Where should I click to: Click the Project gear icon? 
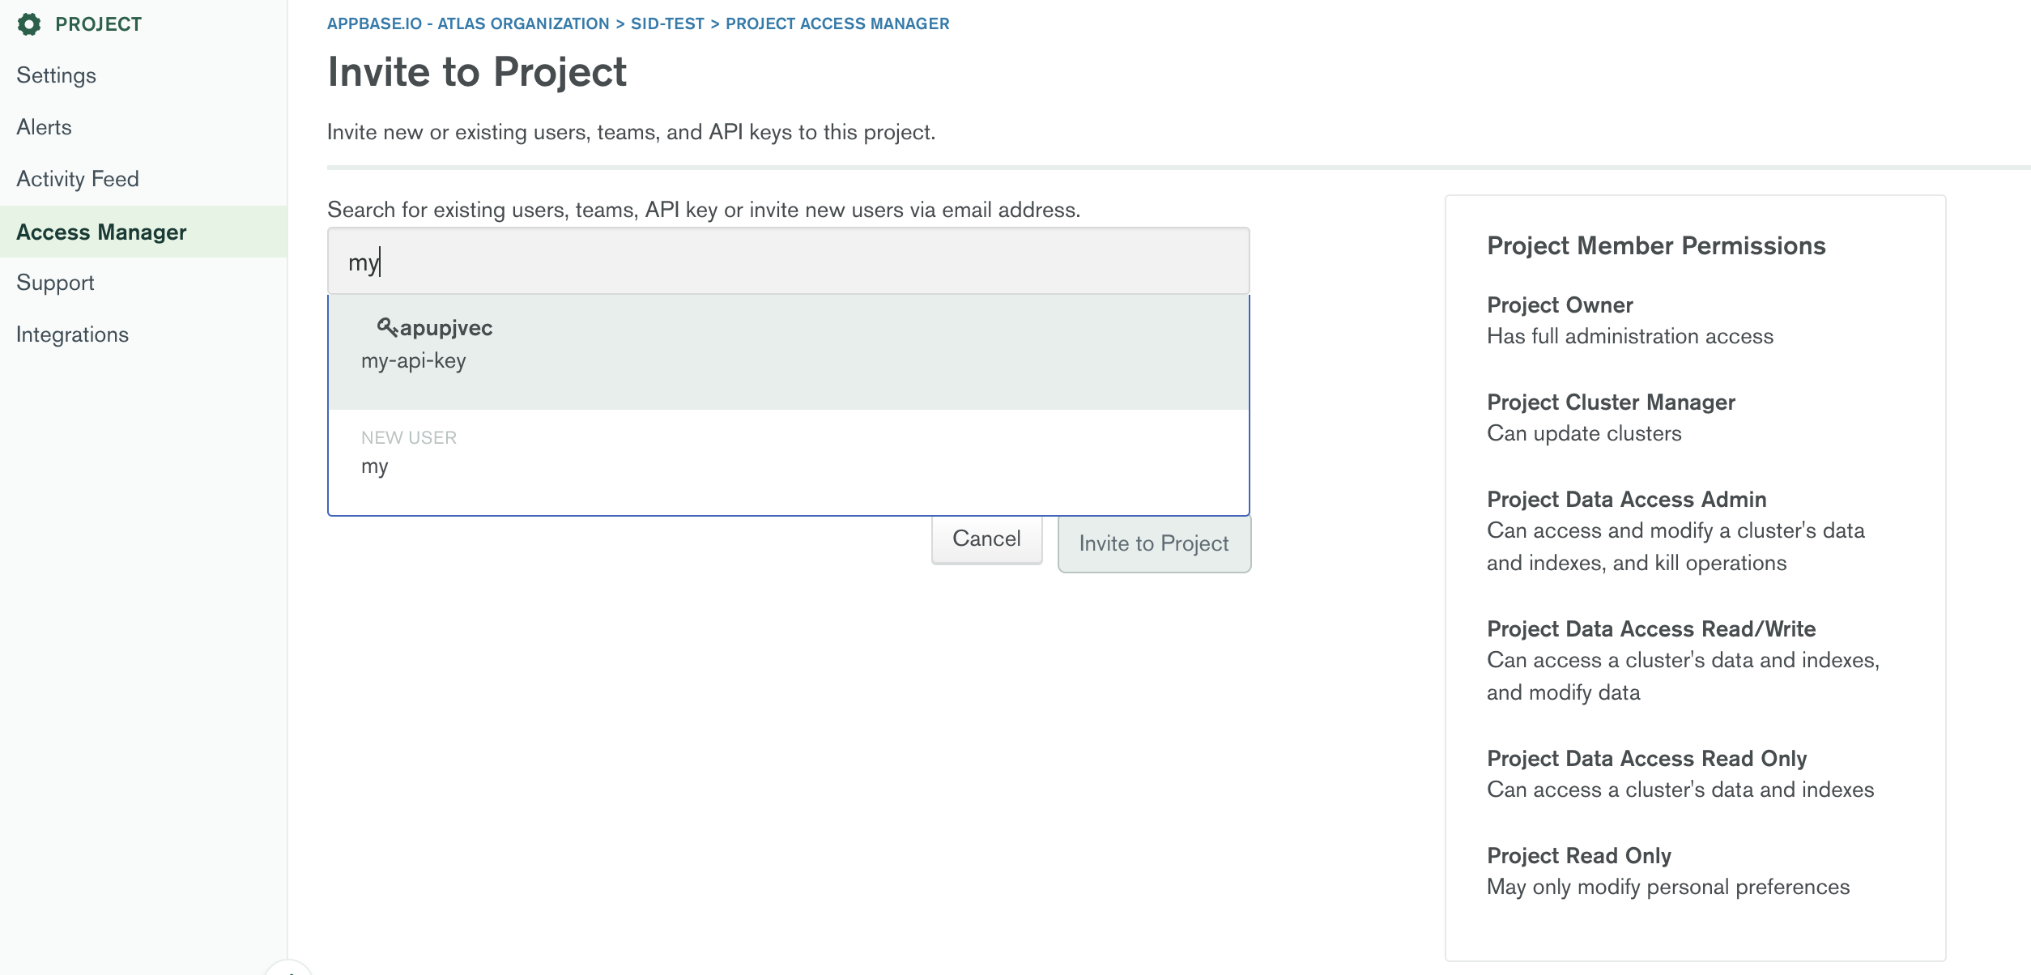point(29,24)
